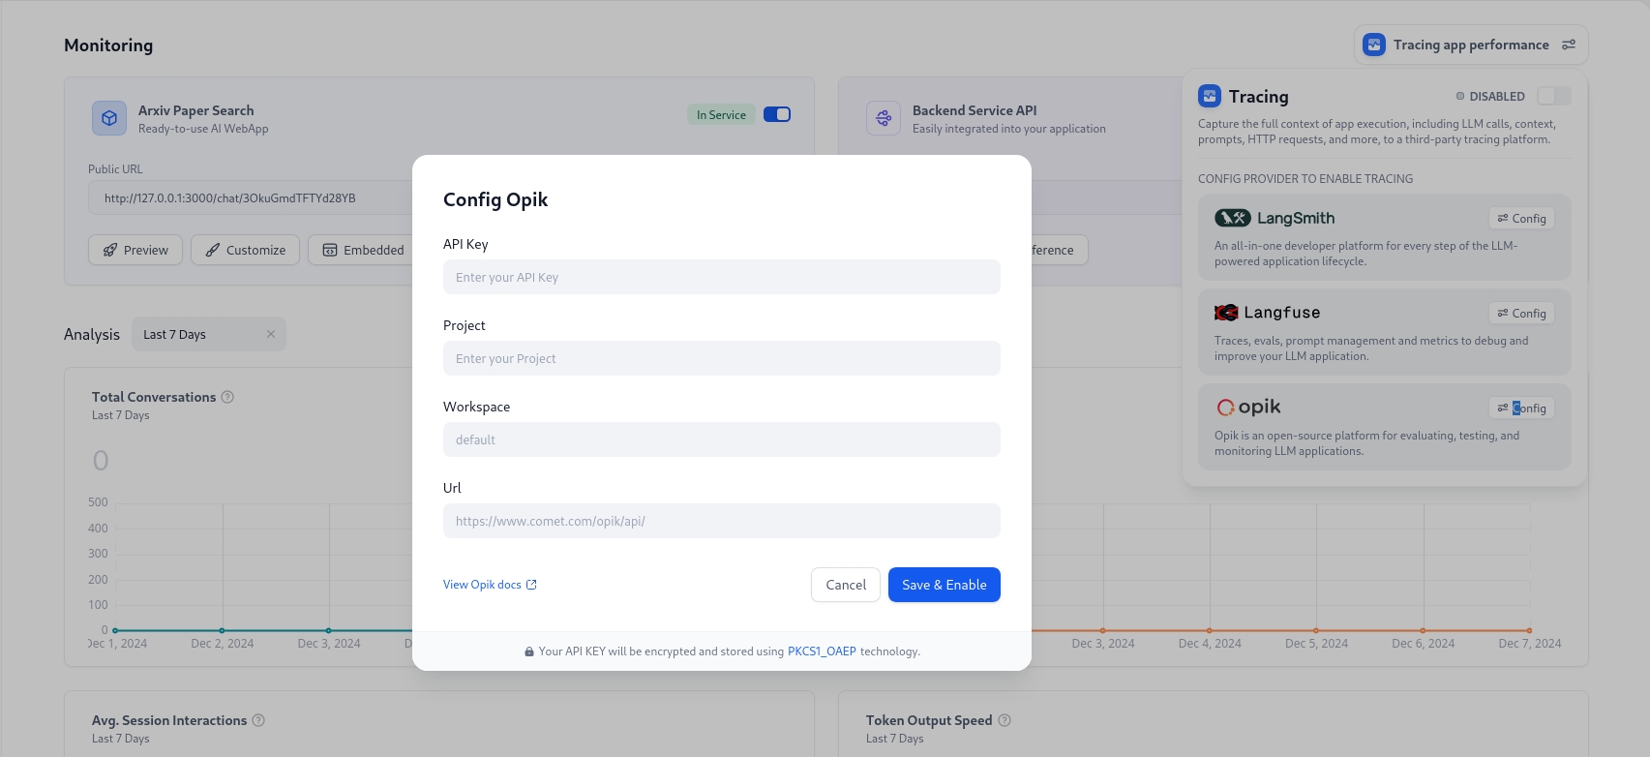Enable the Tracing disabled toggle
The image size is (1650, 757).
click(1553, 96)
